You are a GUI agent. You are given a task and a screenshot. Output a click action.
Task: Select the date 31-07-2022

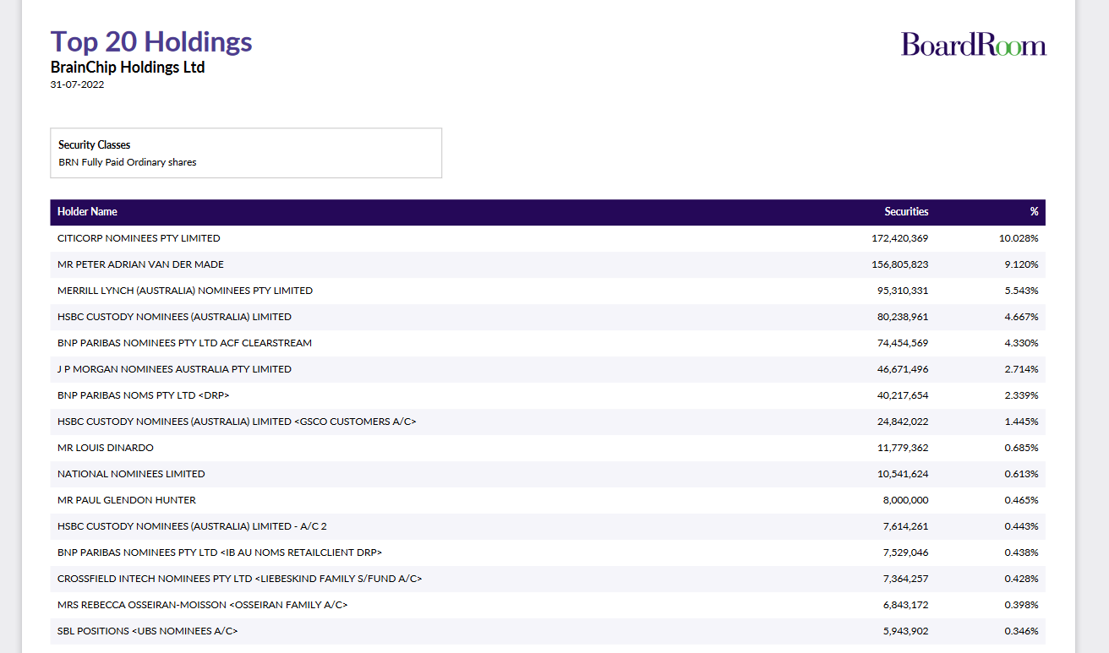click(x=77, y=84)
